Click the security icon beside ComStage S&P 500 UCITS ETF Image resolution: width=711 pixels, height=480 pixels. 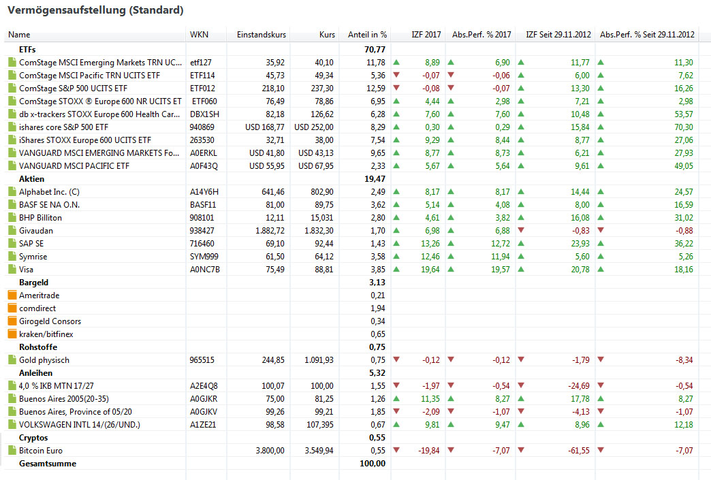pyautogui.click(x=12, y=89)
